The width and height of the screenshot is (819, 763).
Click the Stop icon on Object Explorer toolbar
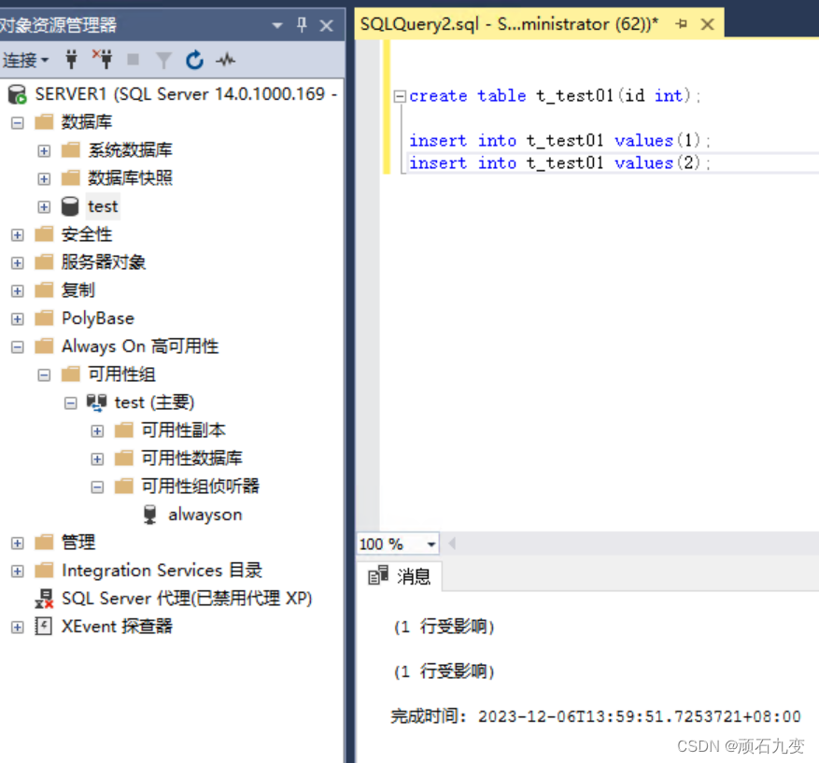coord(131,60)
